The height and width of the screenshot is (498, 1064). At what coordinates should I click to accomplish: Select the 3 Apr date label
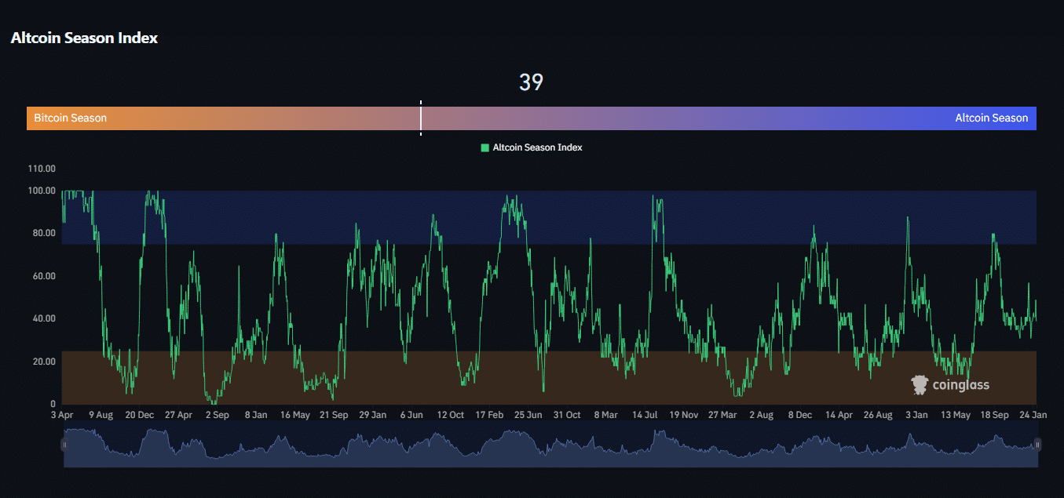pos(61,414)
